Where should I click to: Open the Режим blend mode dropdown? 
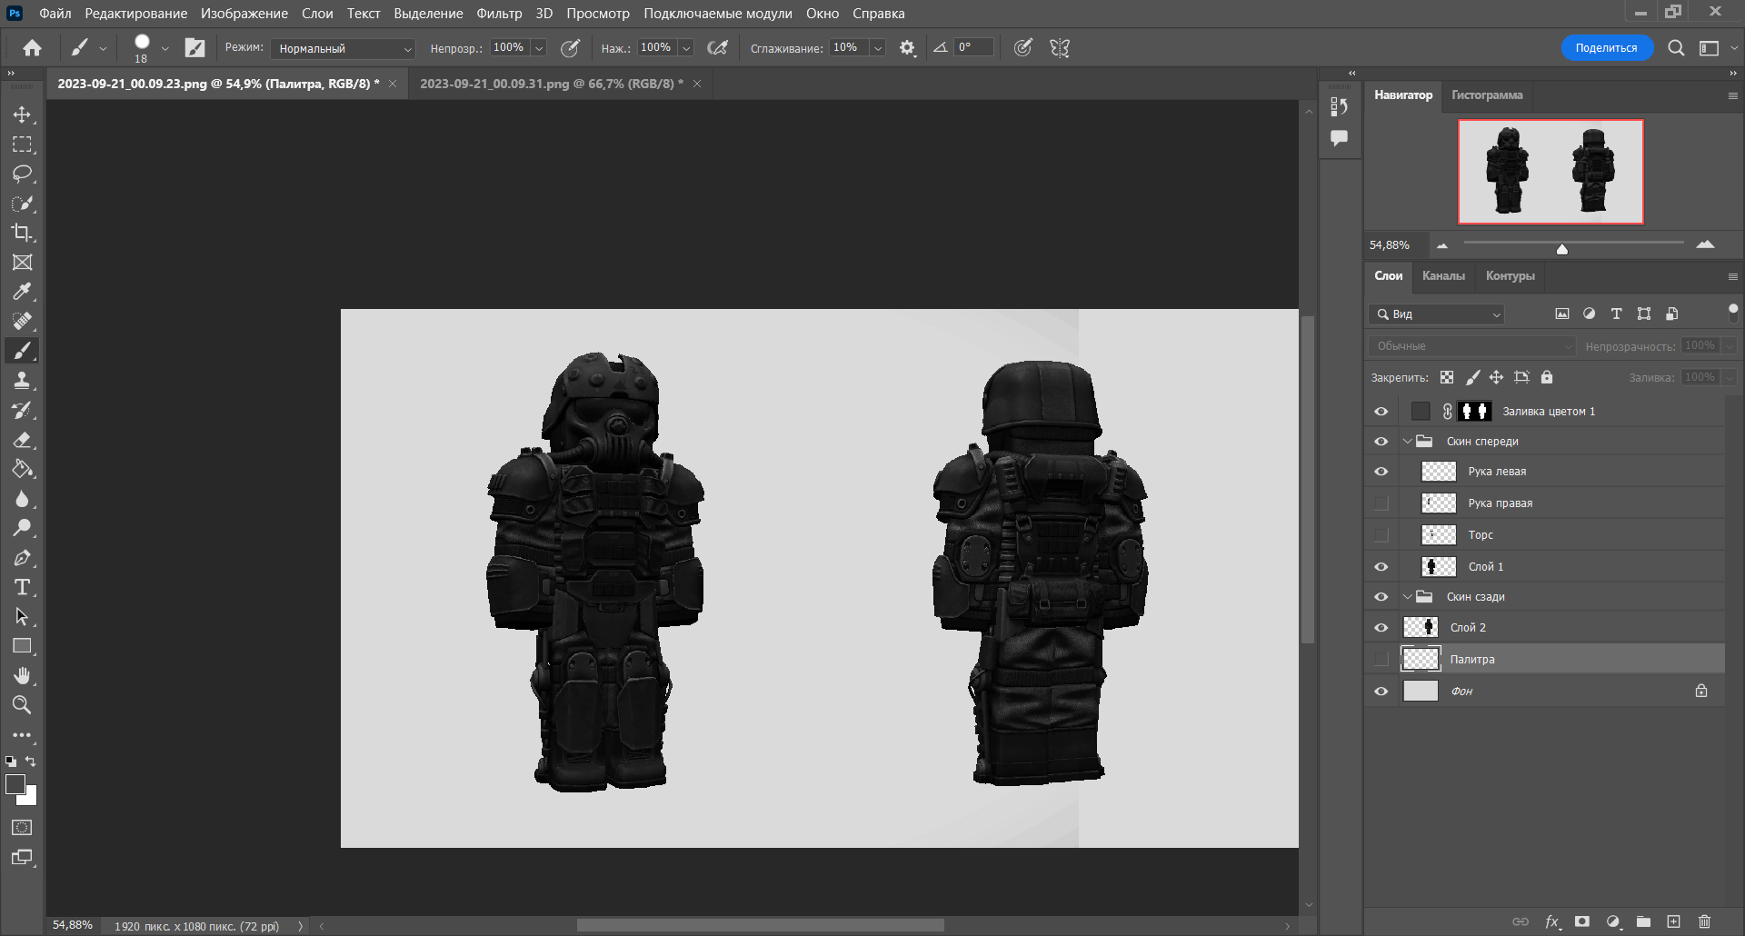tap(344, 48)
